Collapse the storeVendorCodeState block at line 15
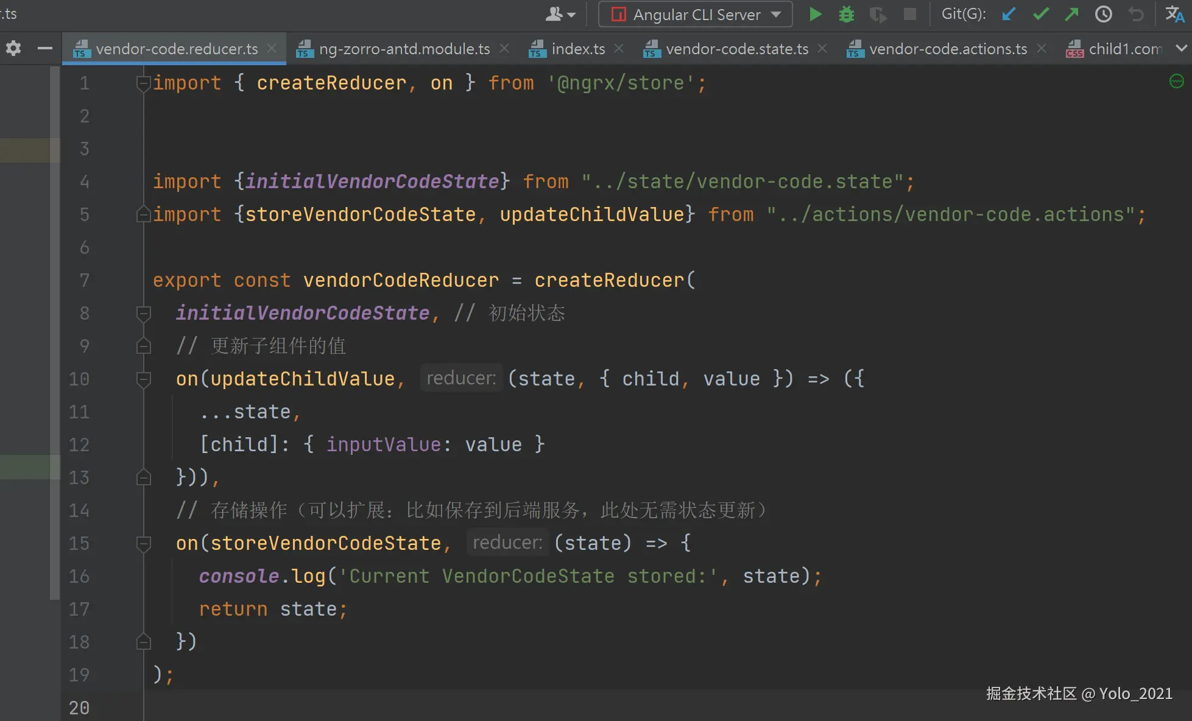The image size is (1192, 721). (144, 543)
